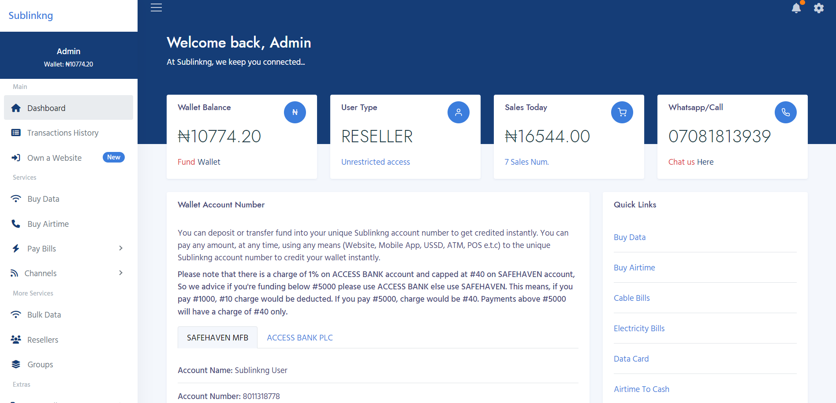
Task: Select the SAFEHAVEN MFB tab
Action: click(x=217, y=338)
